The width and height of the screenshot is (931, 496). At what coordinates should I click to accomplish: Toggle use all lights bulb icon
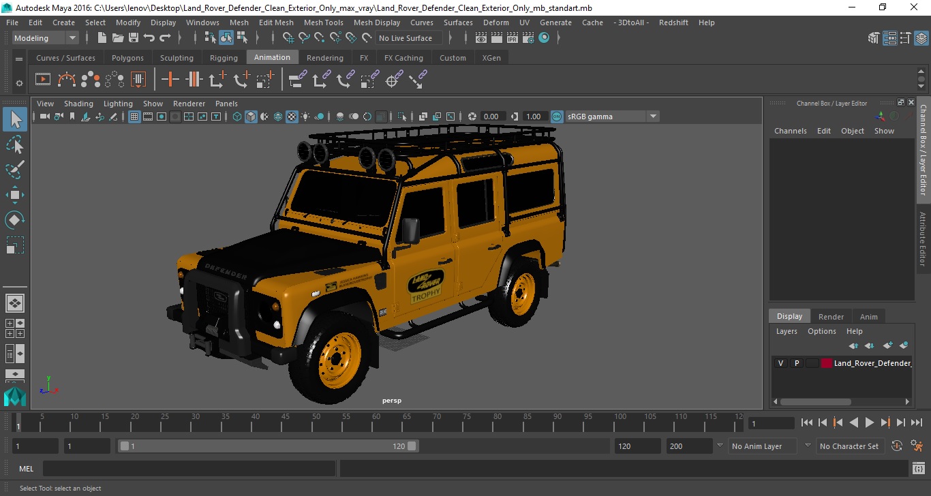click(305, 117)
